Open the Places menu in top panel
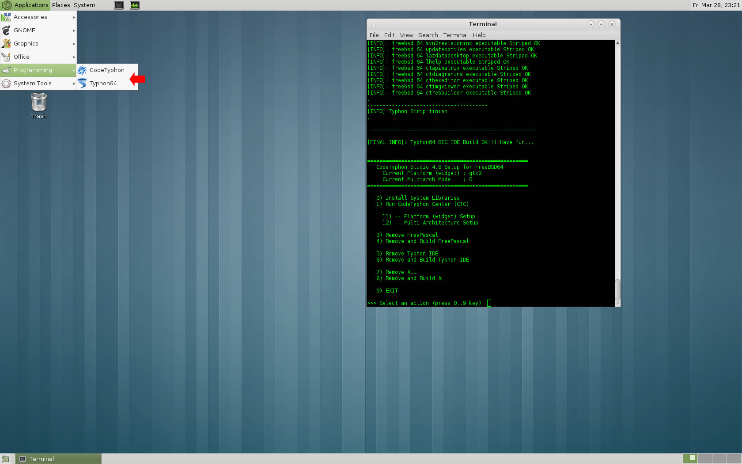 [x=61, y=5]
